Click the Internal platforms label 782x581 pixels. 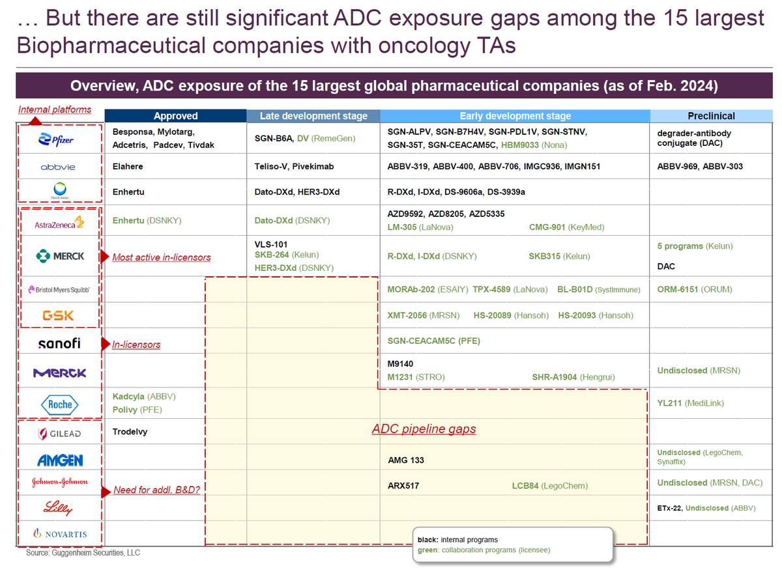pyautogui.click(x=55, y=109)
